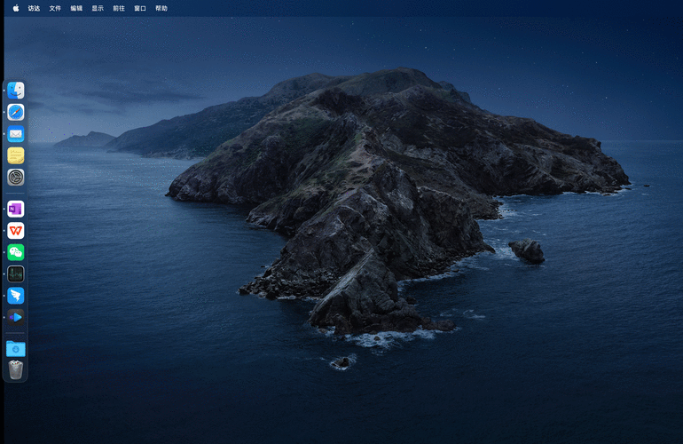This screenshot has width=683, height=444.
Task: Open the yellow Stickies notes app
Action: (x=16, y=155)
